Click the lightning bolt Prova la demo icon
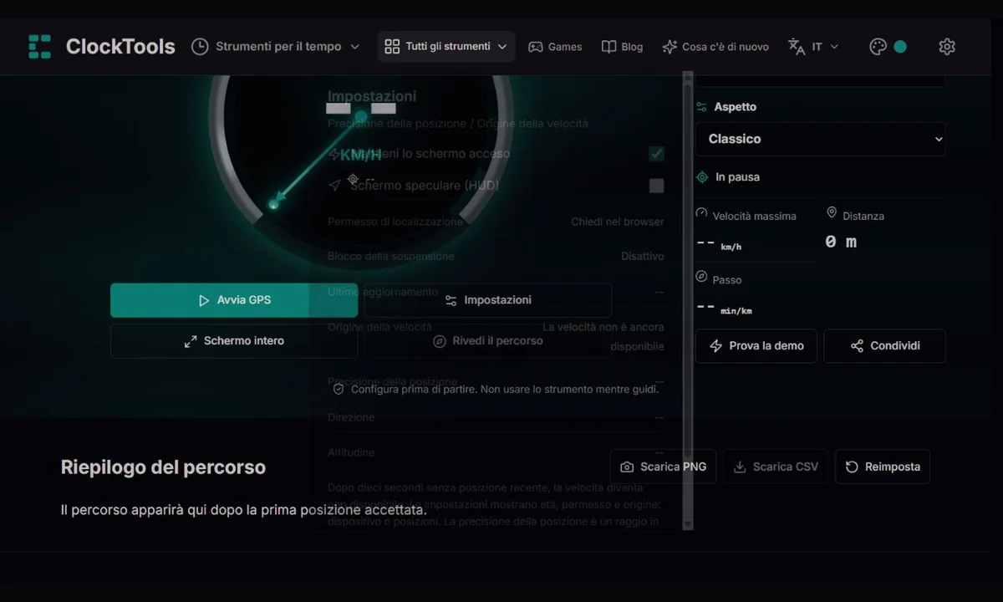This screenshot has height=602, width=1003. tap(715, 346)
